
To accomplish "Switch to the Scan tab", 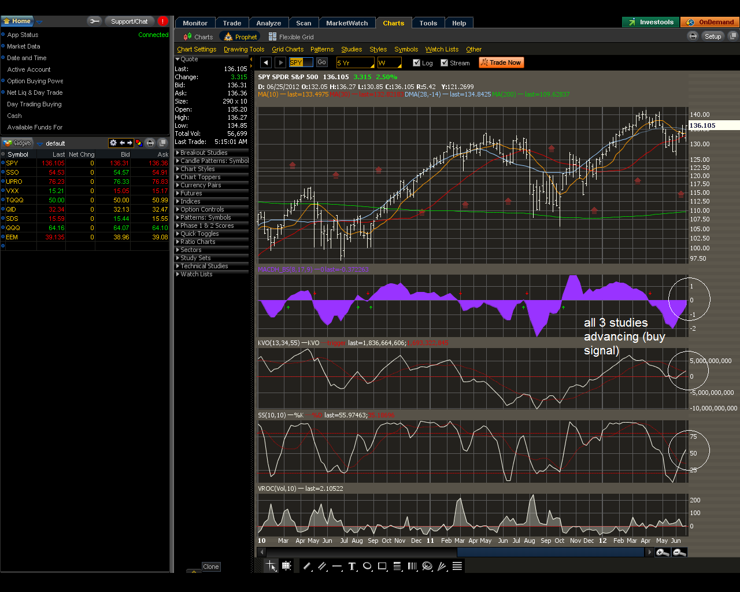I will 304,23.
